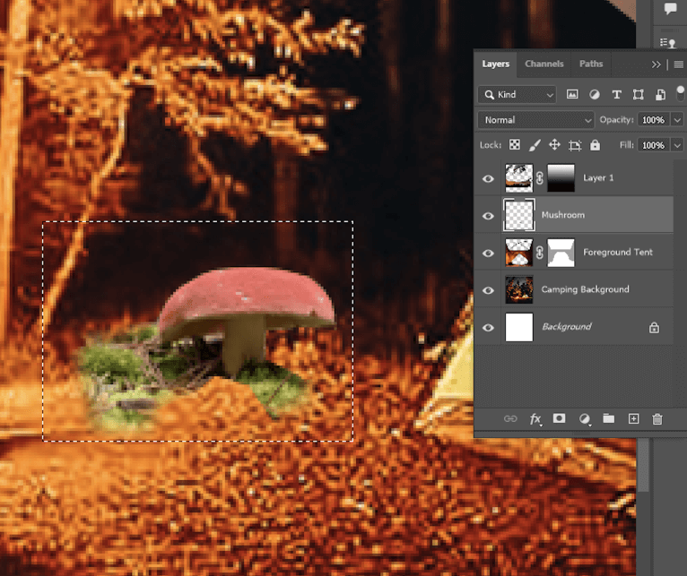The height and width of the screenshot is (576, 687).
Task: Lock all padlock icon
Action: (x=595, y=145)
